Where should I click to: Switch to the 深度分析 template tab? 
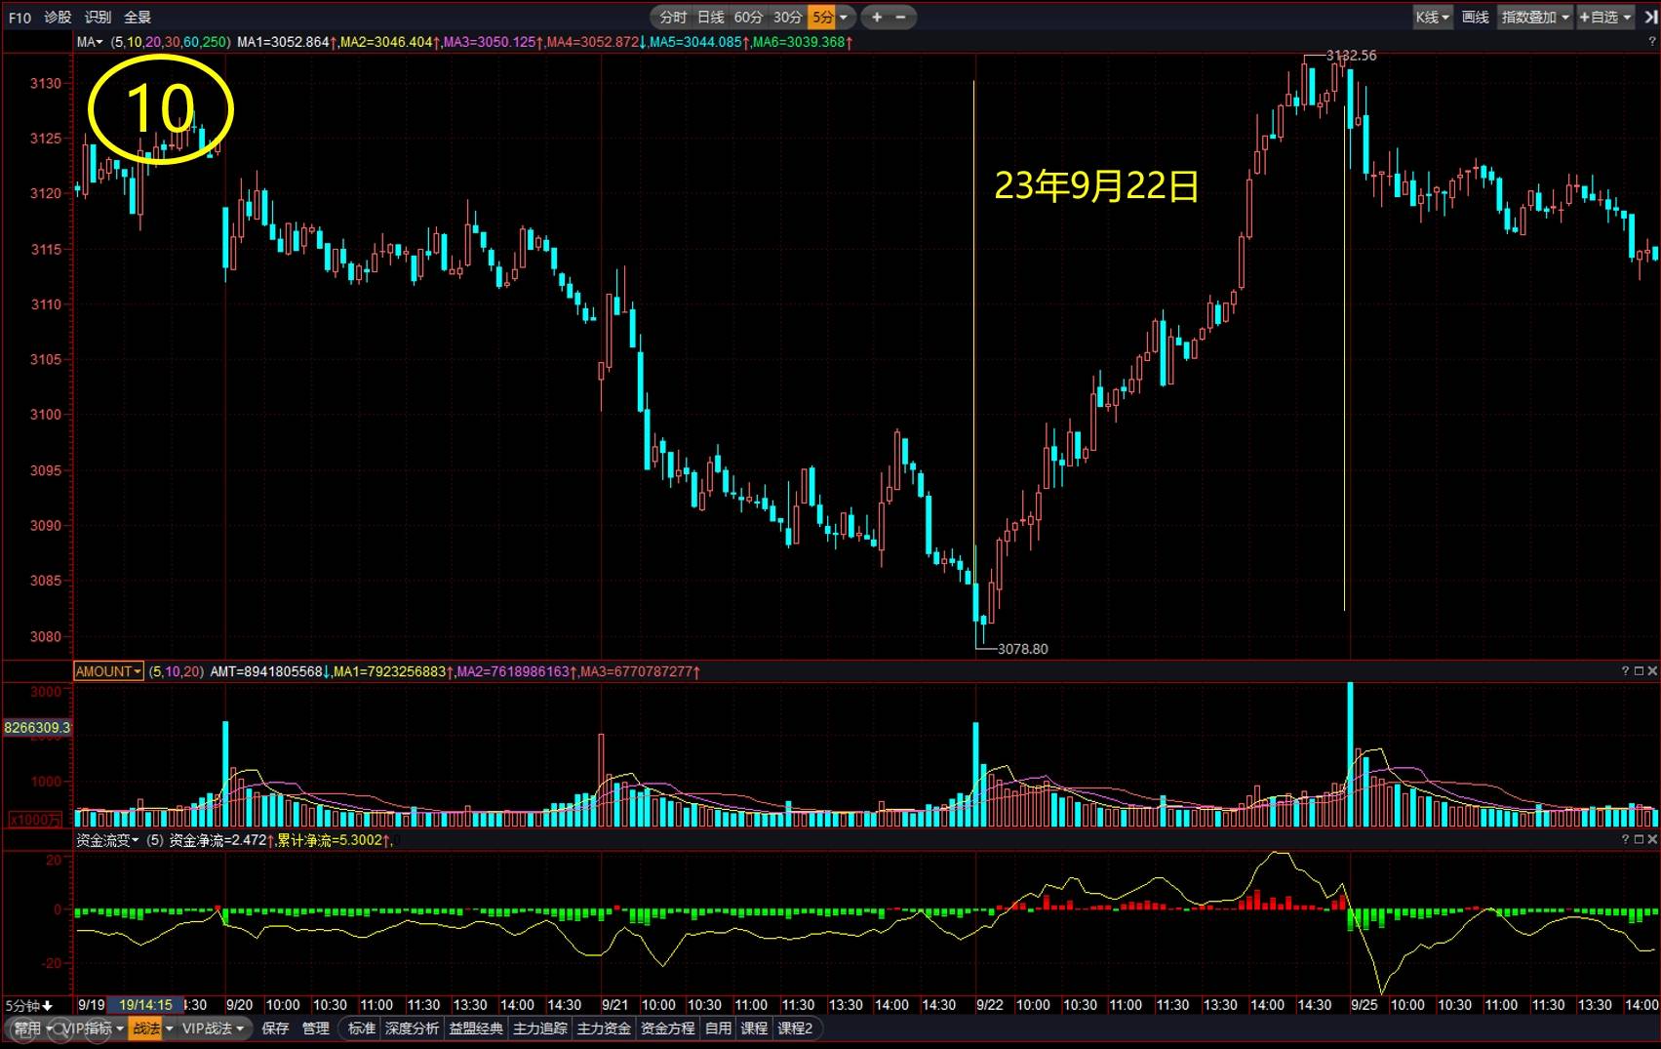point(413,1029)
